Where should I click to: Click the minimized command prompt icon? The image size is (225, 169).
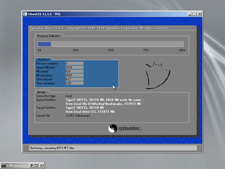(4, 166)
